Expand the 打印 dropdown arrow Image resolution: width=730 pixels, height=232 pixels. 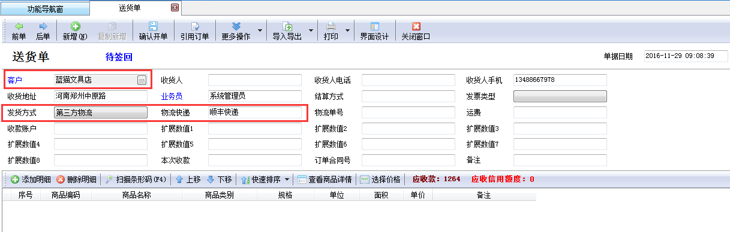click(347, 30)
